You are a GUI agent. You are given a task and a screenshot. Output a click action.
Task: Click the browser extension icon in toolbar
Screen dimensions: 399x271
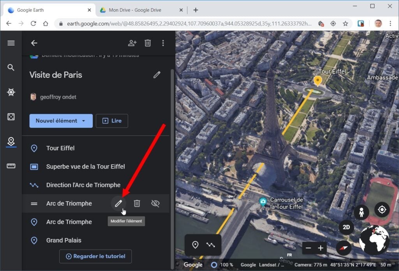pyautogui.click(x=360, y=23)
